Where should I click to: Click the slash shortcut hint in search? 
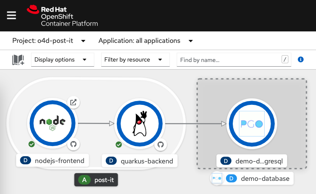coord(285,59)
